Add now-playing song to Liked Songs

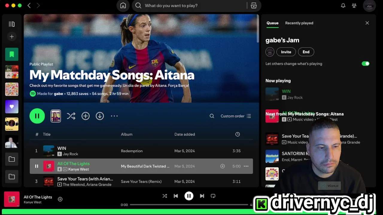[60, 199]
